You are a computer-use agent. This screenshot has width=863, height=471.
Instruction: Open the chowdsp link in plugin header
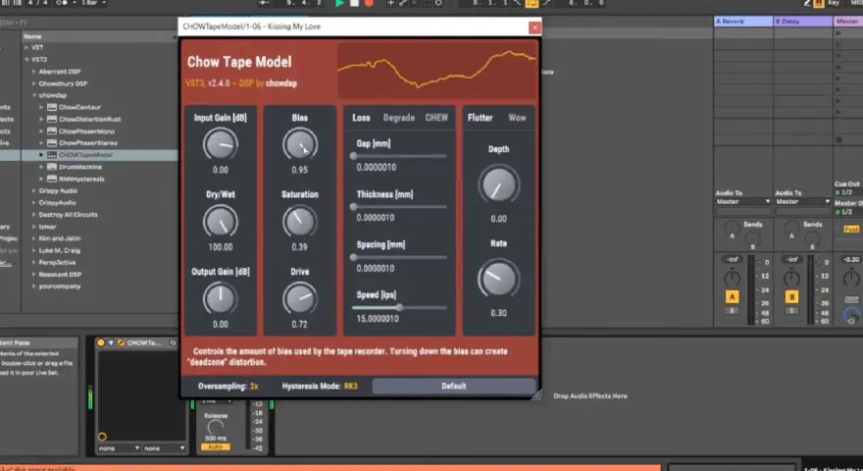(281, 83)
